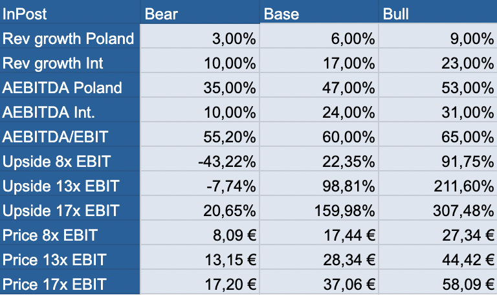The width and height of the screenshot is (497, 295).
Task: Select the Base Rev growth Int 17,00% cell
Action: click(x=319, y=61)
